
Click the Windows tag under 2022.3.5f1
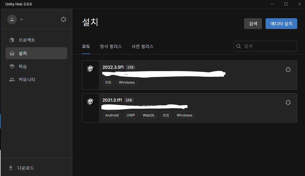tap(127, 82)
